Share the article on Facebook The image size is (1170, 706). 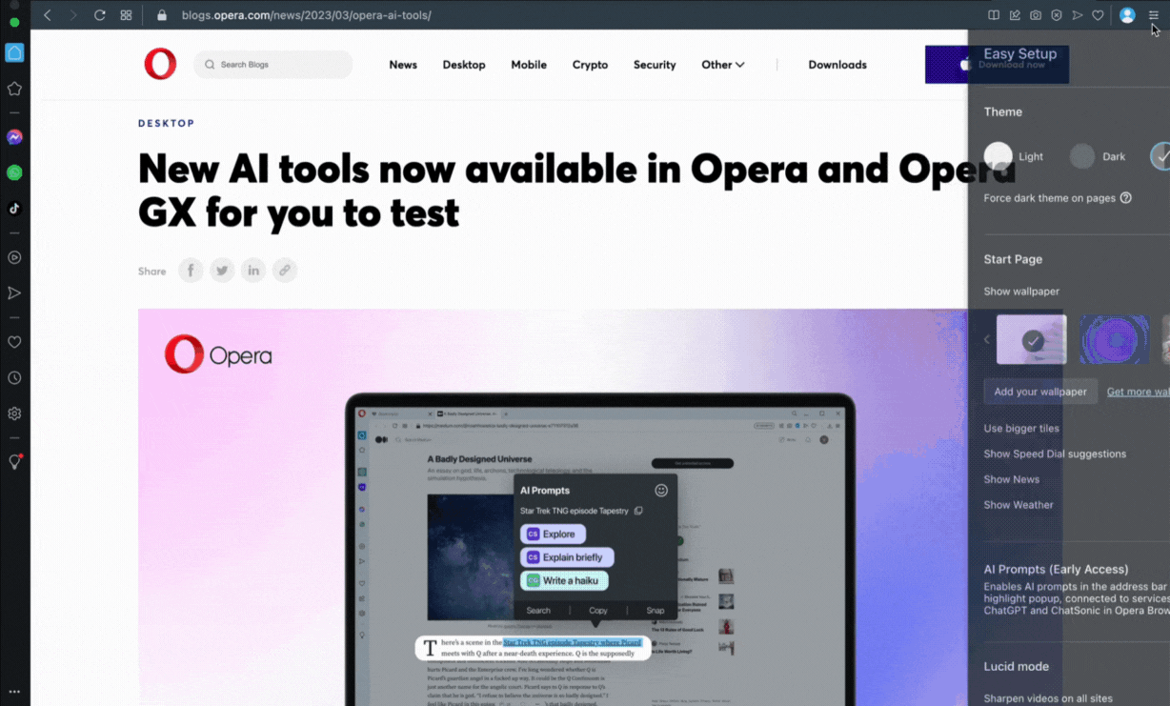[x=191, y=271]
